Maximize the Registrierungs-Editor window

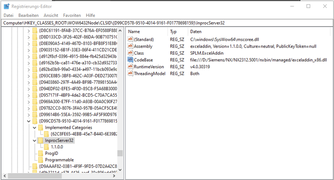pos(308,6)
